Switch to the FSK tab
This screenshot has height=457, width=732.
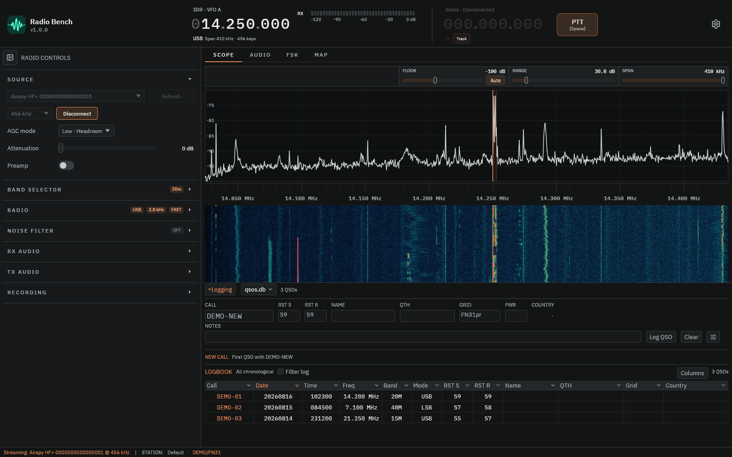[x=292, y=55]
